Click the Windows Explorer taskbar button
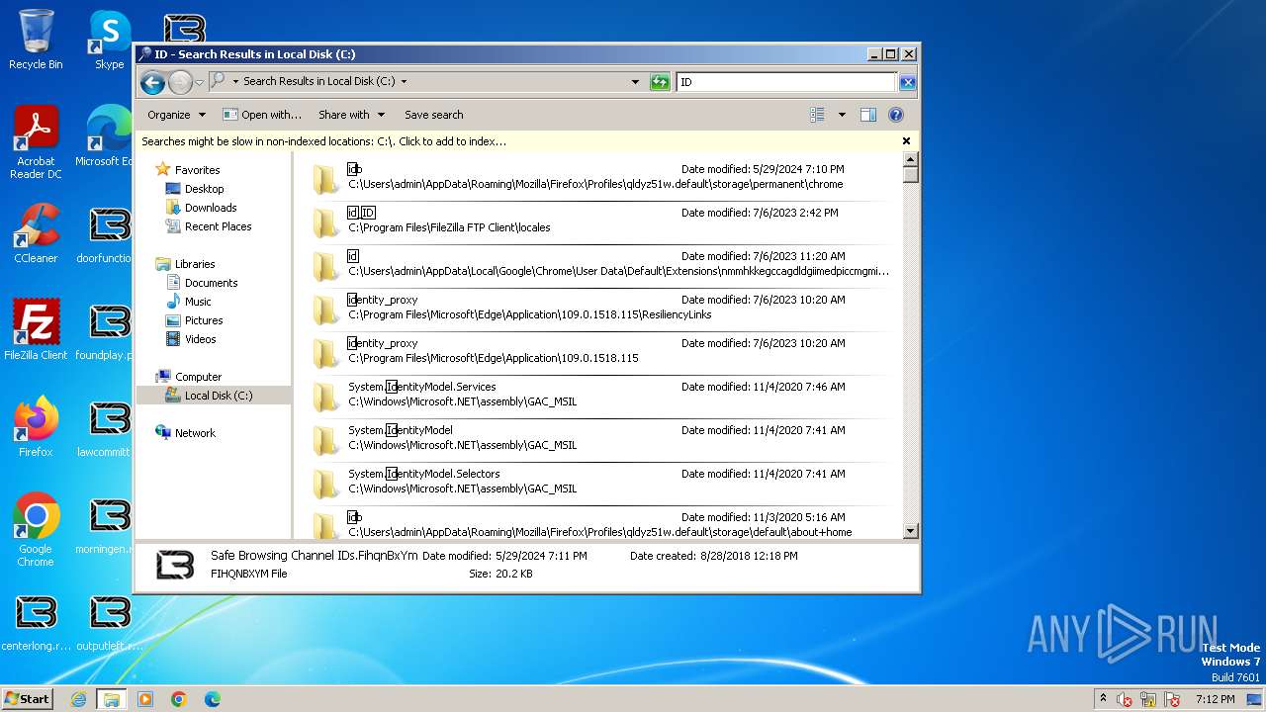The image size is (1266, 712). (x=111, y=699)
